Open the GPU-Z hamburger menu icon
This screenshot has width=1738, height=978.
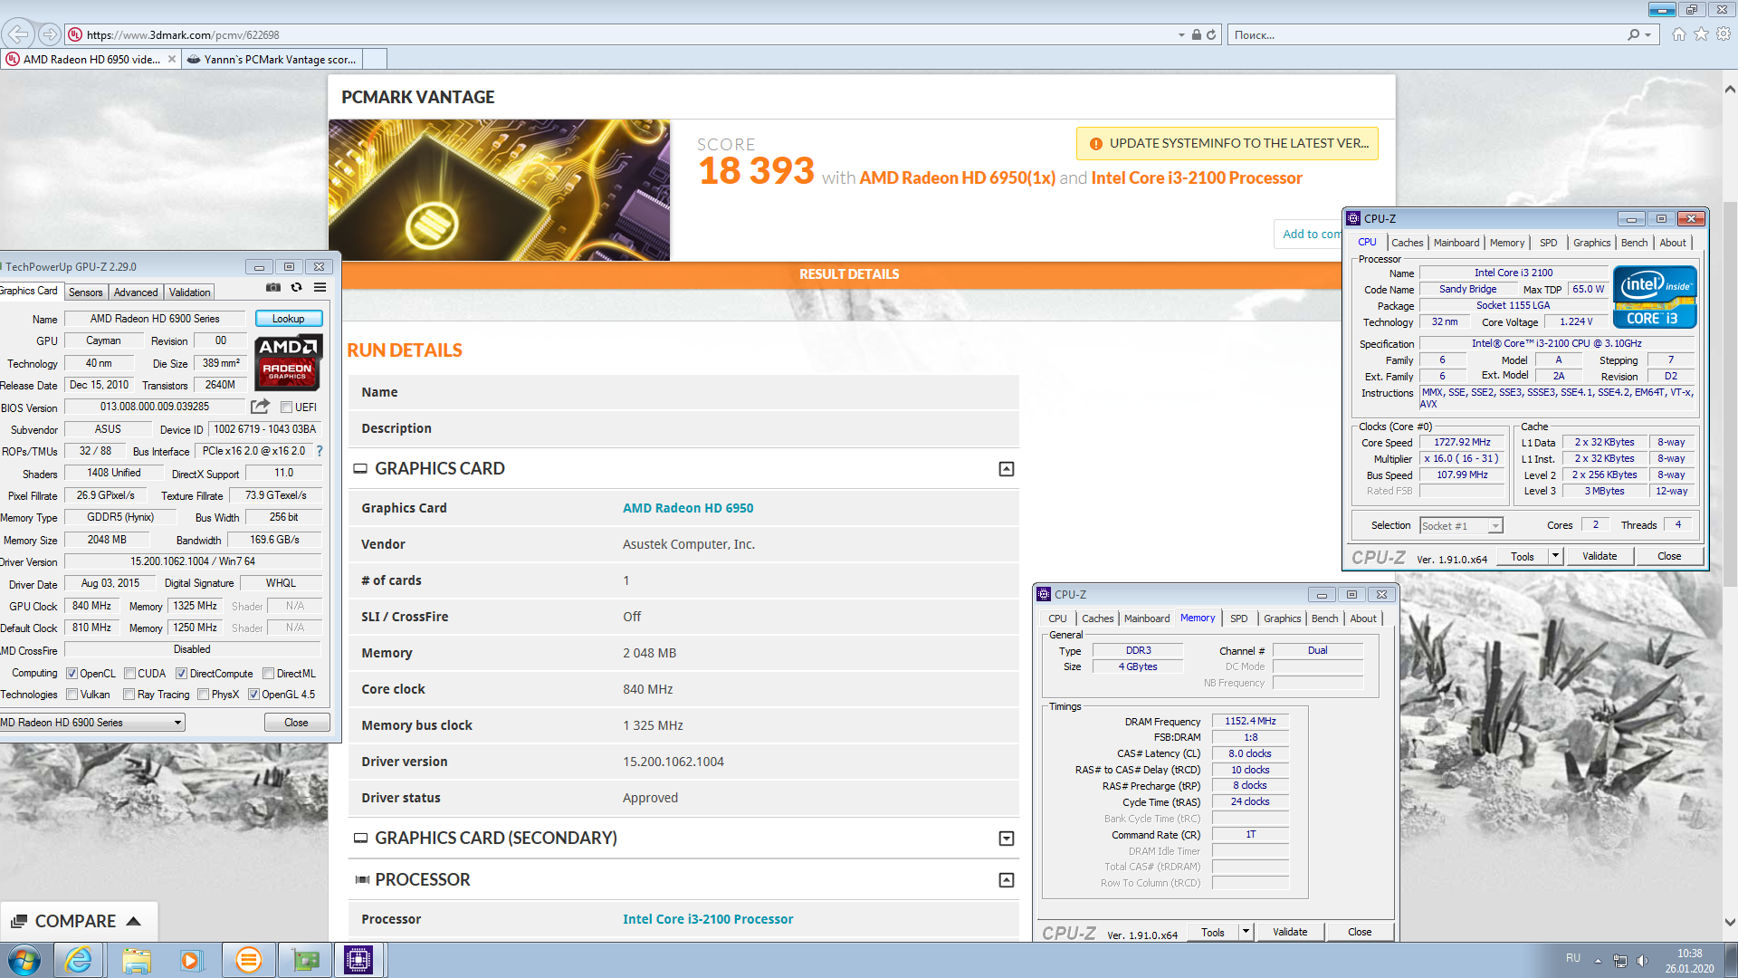[x=320, y=287]
